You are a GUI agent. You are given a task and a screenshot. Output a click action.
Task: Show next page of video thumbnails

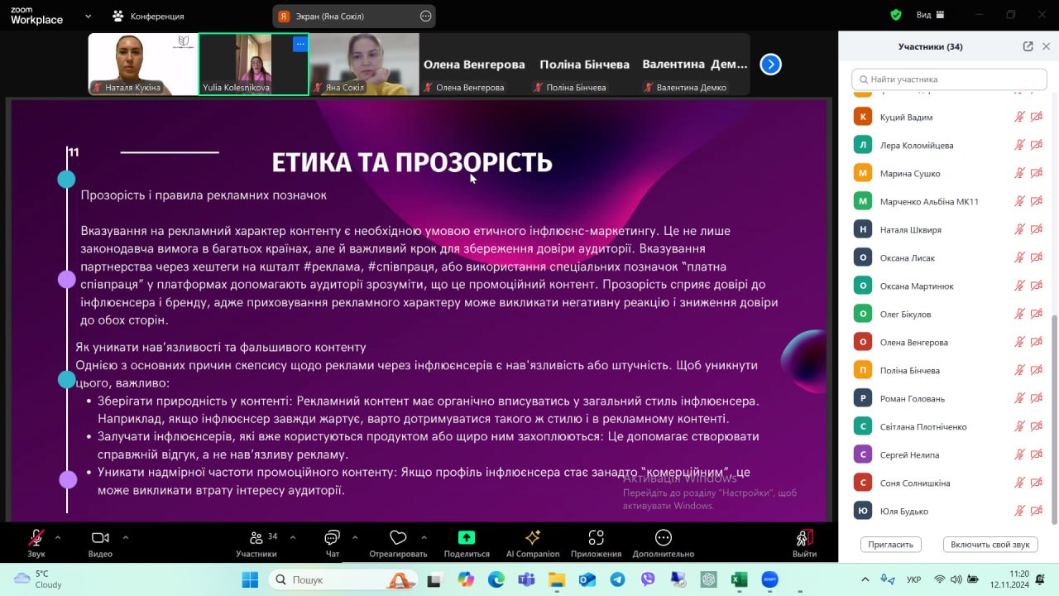click(x=770, y=64)
